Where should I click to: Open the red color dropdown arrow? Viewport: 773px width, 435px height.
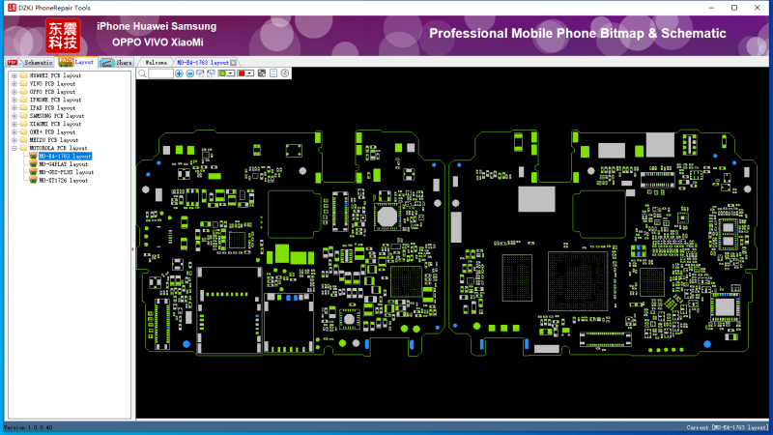(249, 73)
